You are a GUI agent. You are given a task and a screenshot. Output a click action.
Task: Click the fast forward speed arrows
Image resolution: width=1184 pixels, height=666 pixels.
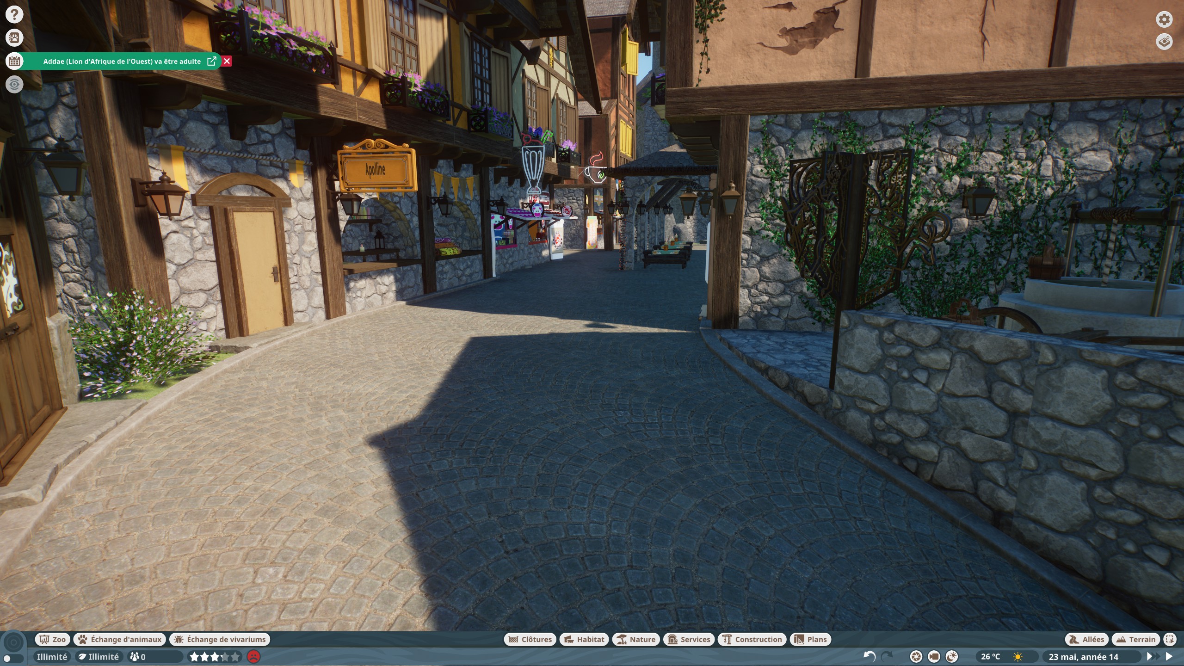[1153, 656]
